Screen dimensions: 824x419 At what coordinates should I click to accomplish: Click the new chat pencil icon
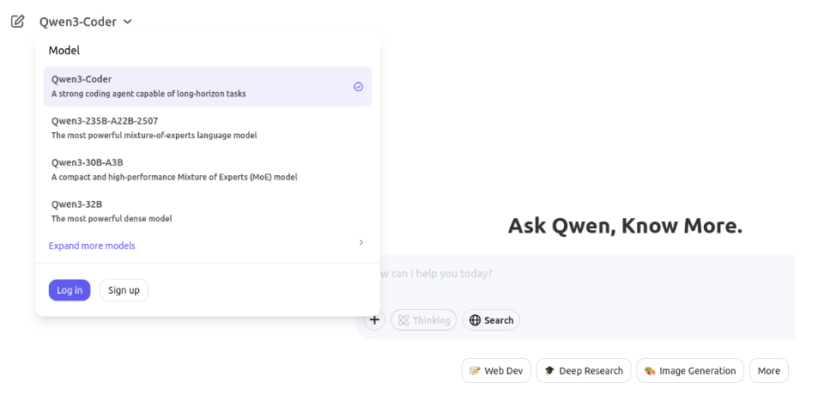[17, 21]
